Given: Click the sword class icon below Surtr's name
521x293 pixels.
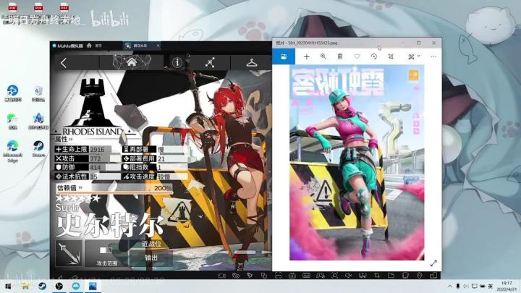Looking at the screenshot, I should click(x=69, y=253).
